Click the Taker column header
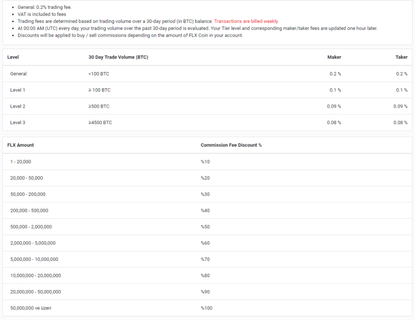The height and width of the screenshot is (320, 415). 401,57
